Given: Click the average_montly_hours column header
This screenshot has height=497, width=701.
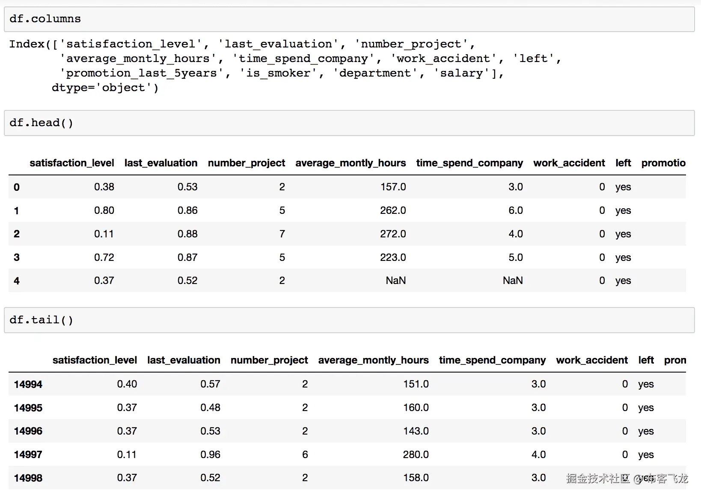Looking at the screenshot, I should tap(350, 163).
